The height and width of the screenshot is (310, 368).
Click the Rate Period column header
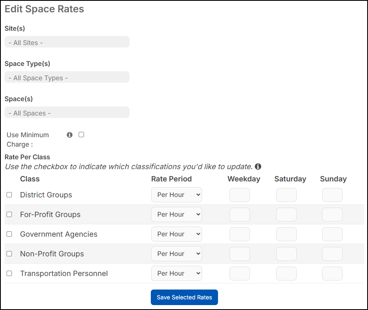tap(171, 179)
